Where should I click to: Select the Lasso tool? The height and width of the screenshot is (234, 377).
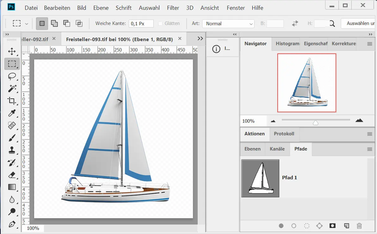[x=12, y=76]
